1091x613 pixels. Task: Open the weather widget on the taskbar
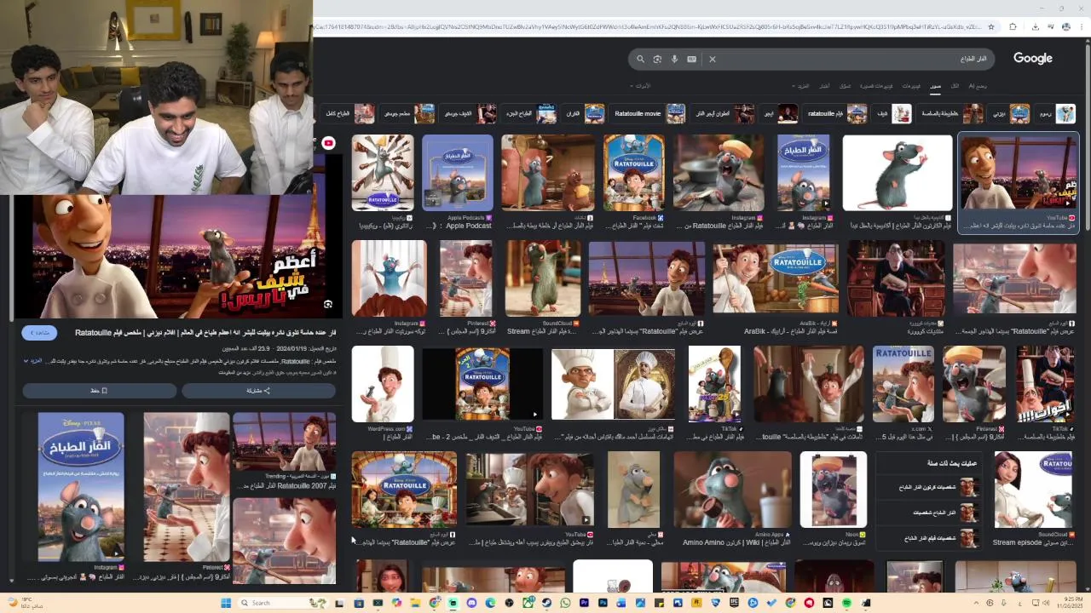(x=26, y=603)
